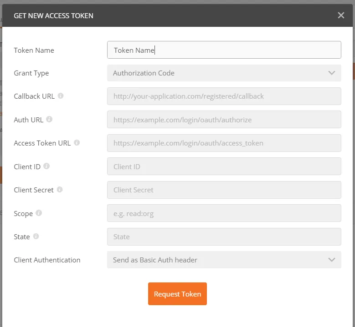Image resolution: width=355 pixels, height=327 pixels.
Task: Focus the Token Name text field
Action: pos(224,50)
